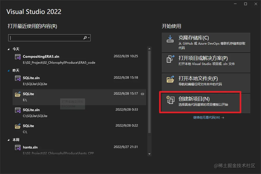
Task: Click the hants.sln solution file icon
Action: 18,147
